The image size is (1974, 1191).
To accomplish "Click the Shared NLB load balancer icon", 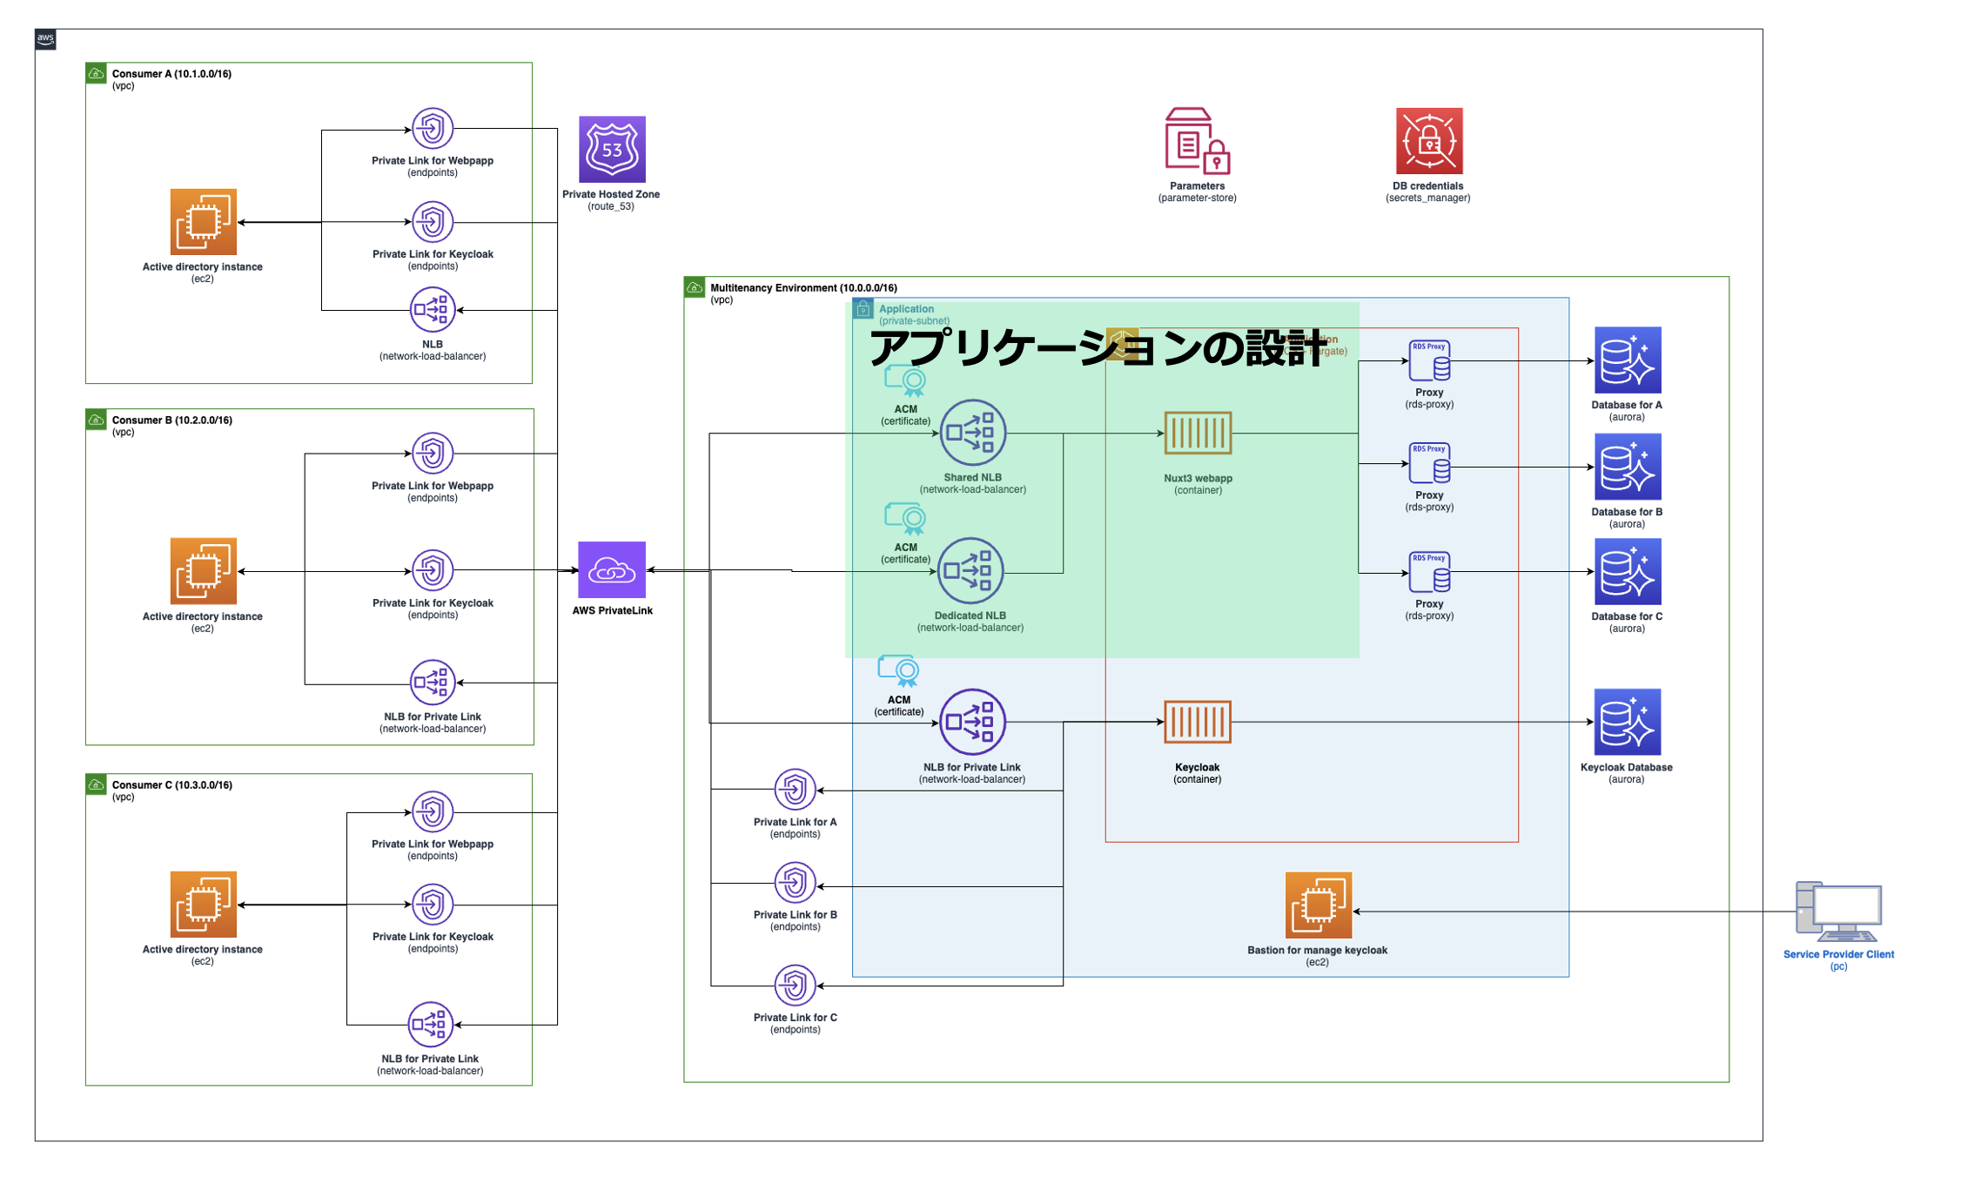I will point(972,433).
